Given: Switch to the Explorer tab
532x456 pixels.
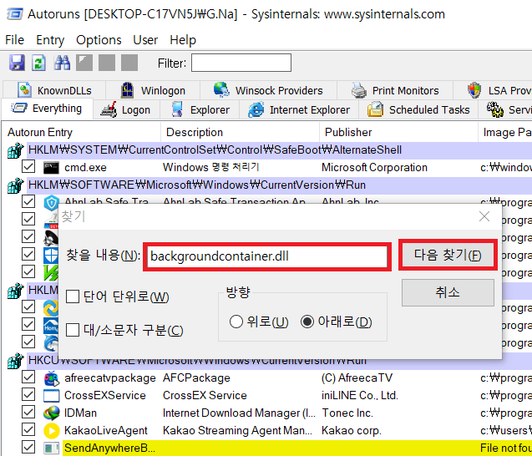Looking at the screenshot, I should tap(200, 110).
